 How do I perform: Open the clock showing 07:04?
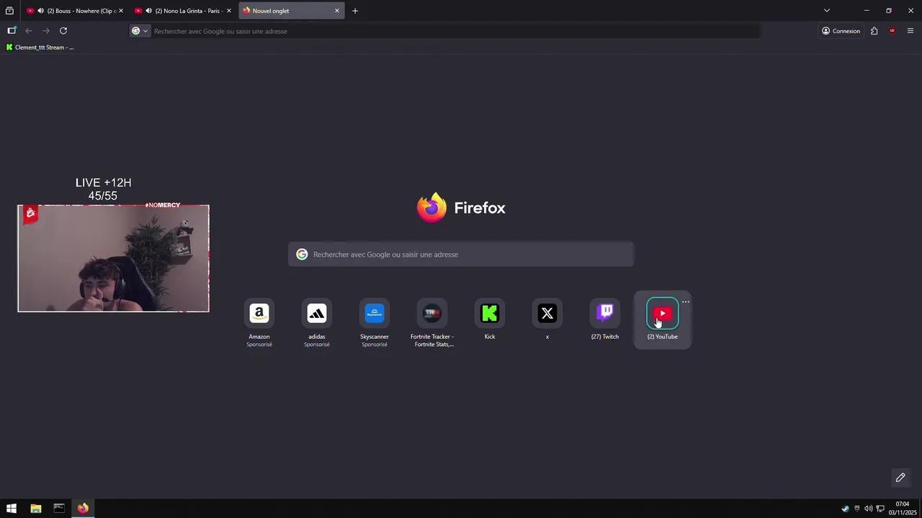903,508
